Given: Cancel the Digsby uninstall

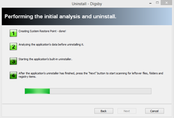Looking at the screenshot, I should [x=154, y=111].
